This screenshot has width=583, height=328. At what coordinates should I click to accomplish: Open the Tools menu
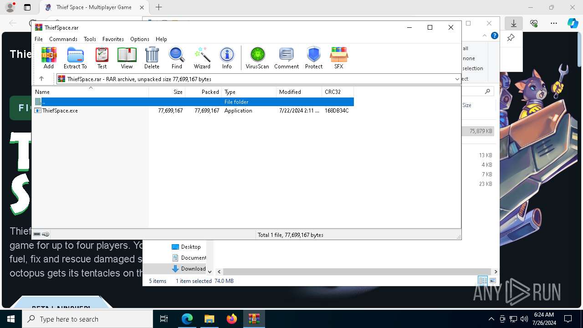pyautogui.click(x=90, y=39)
